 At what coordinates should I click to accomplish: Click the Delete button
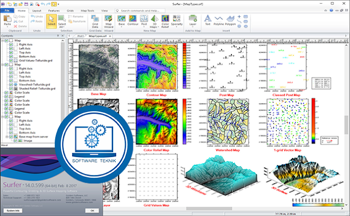point(20,26)
